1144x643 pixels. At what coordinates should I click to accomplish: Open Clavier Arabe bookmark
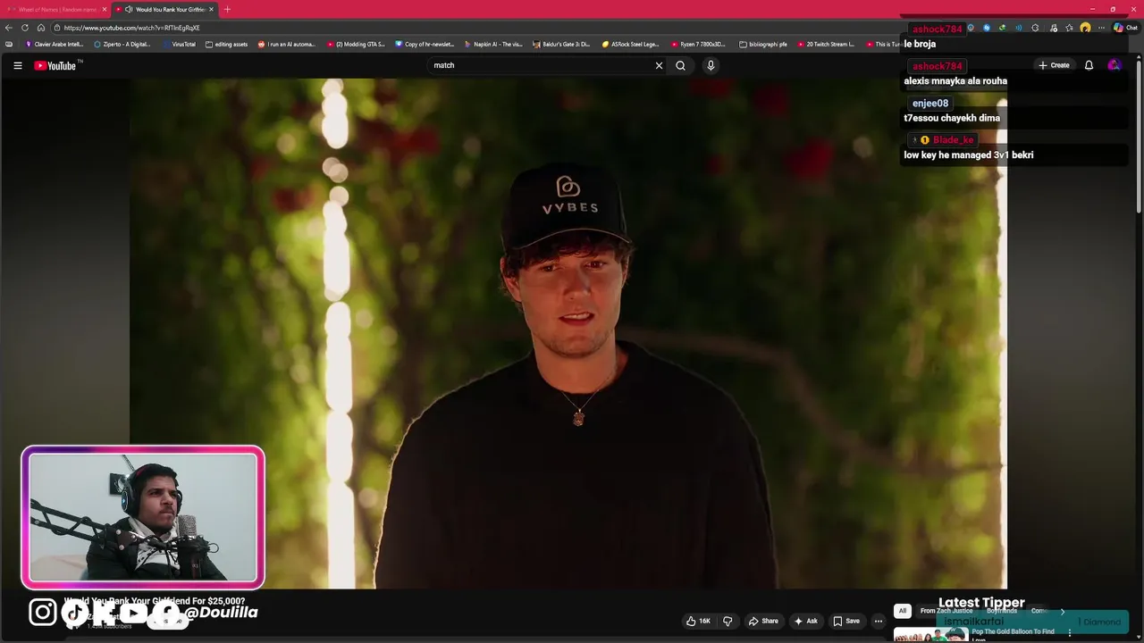[x=55, y=44]
